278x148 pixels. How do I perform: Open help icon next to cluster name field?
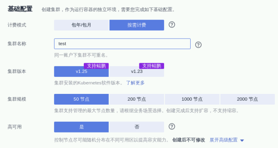[x=198, y=45]
